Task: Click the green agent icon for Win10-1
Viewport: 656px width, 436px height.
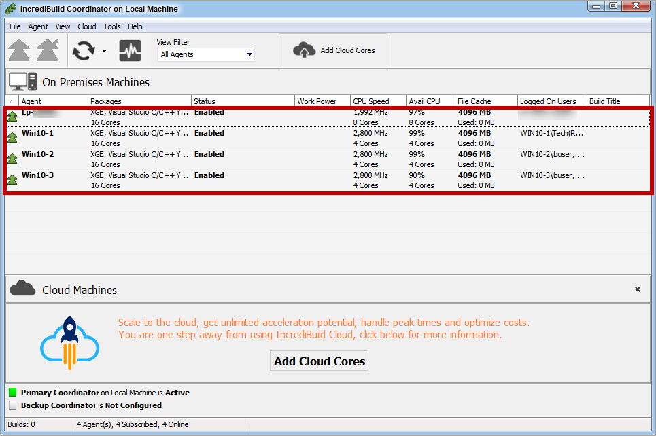Action: tap(12, 138)
